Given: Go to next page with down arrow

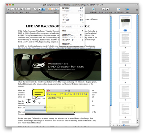Looking at the screenshot, I should 12,9.
